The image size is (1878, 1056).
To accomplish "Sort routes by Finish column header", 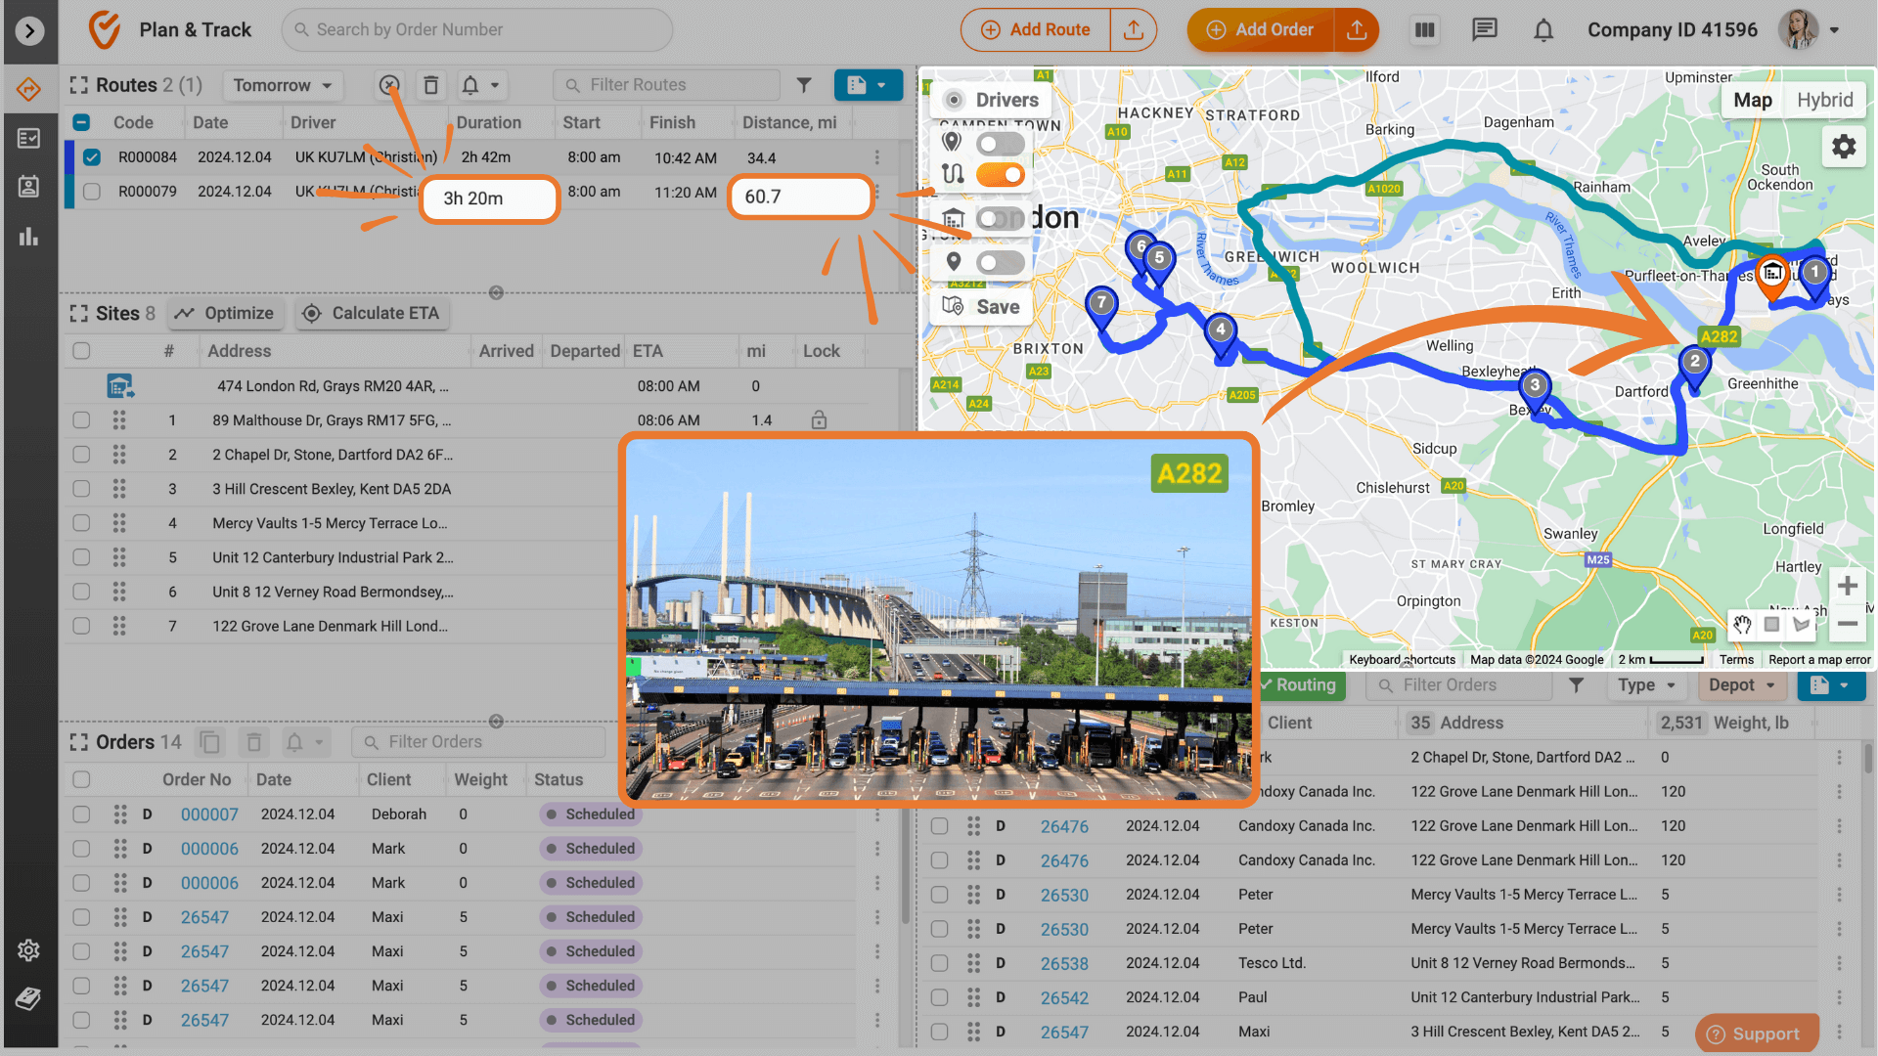I will pos(672,123).
